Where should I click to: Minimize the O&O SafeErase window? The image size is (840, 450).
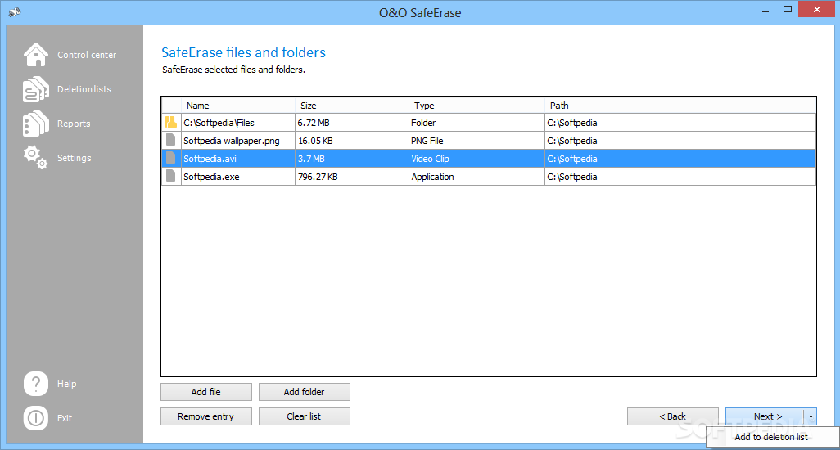click(765, 10)
